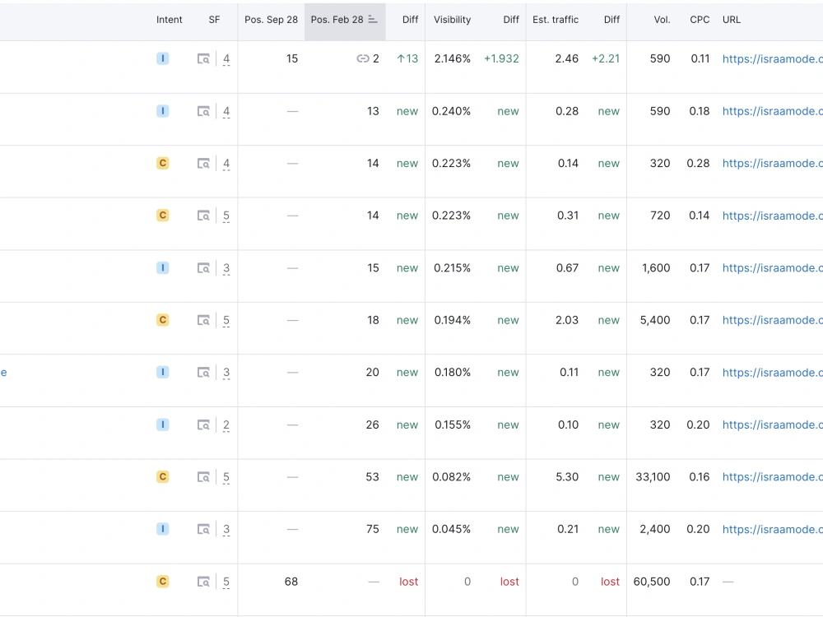Open SERP snapshot icon in the lost row
Screen dimensions: 823x617
pyautogui.click(x=203, y=582)
